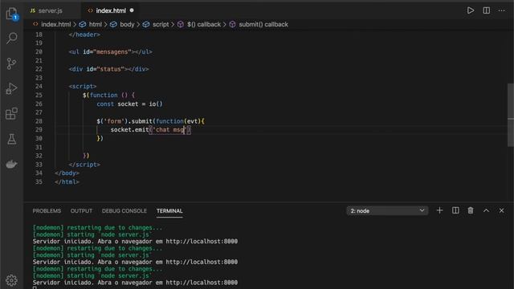Create a new terminal with plus

pos(439,210)
